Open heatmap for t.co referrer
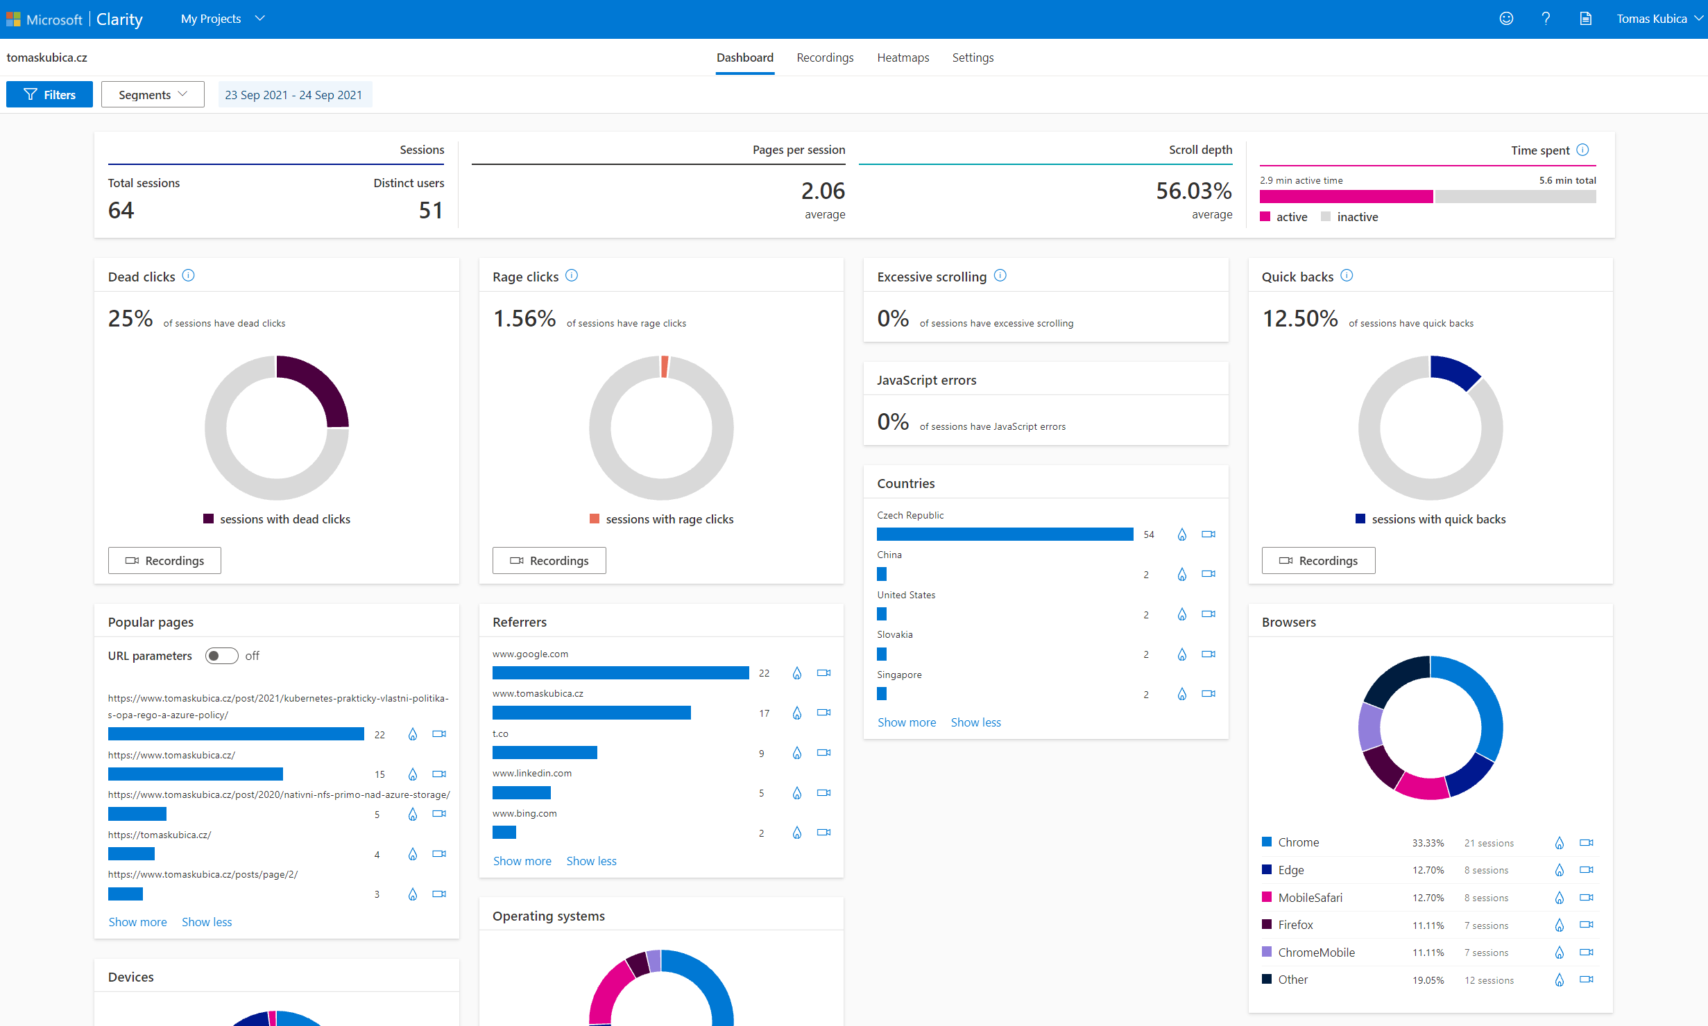This screenshot has height=1026, width=1708. pos(796,753)
